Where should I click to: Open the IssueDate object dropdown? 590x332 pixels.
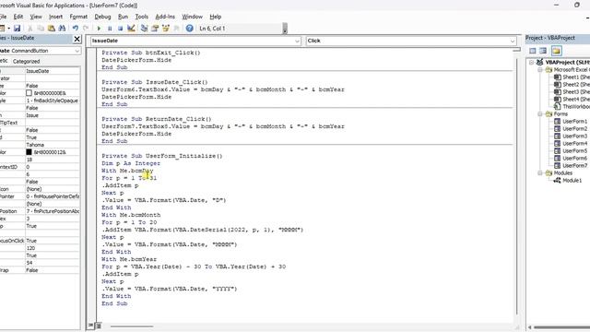[297, 41]
